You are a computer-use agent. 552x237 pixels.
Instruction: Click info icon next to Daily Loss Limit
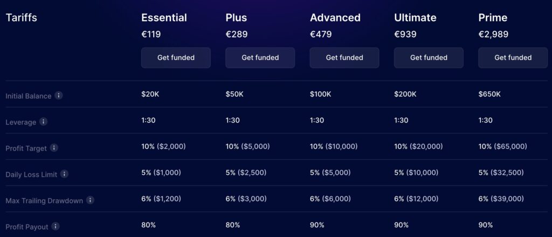tap(64, 174)
